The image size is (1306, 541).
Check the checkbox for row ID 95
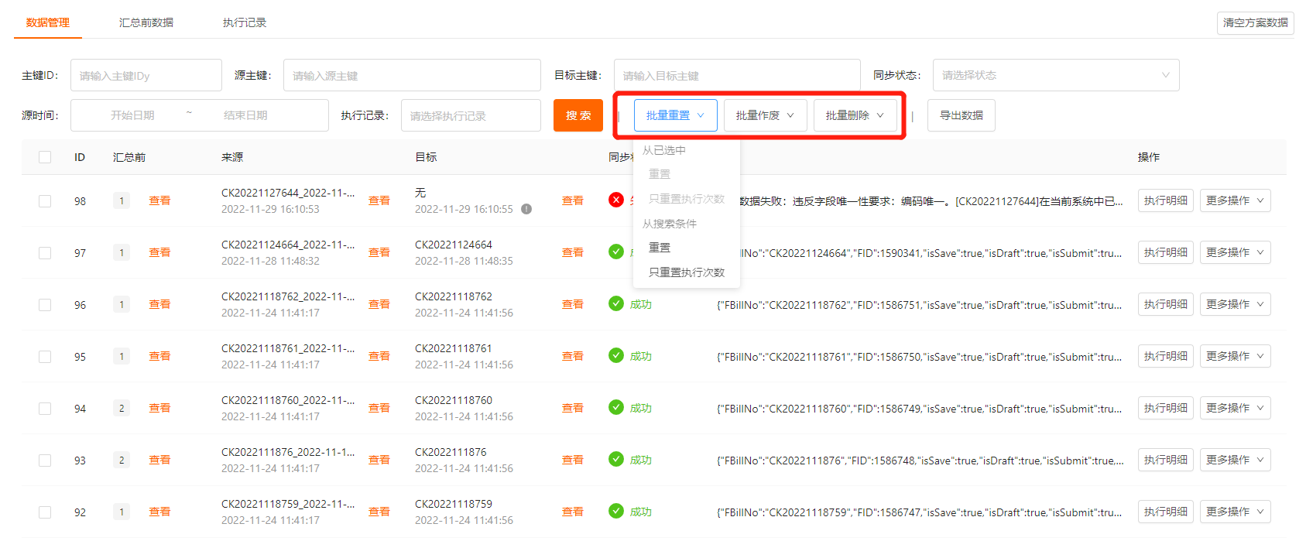click(45, 357)
